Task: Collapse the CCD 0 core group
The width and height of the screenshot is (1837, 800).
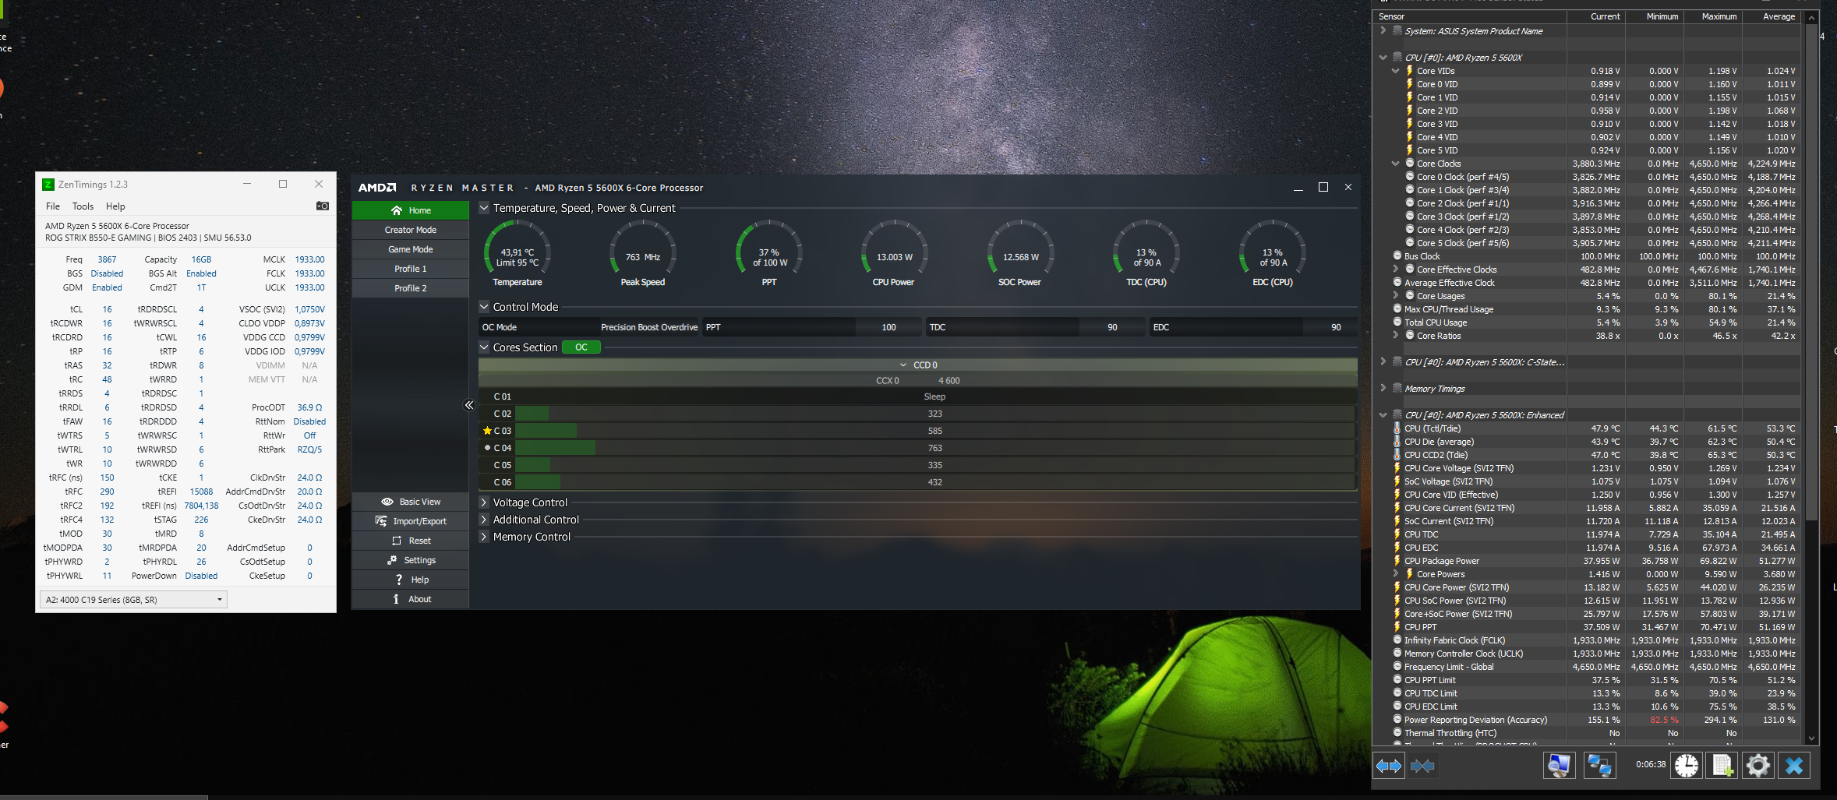Action: click(903, 365)
